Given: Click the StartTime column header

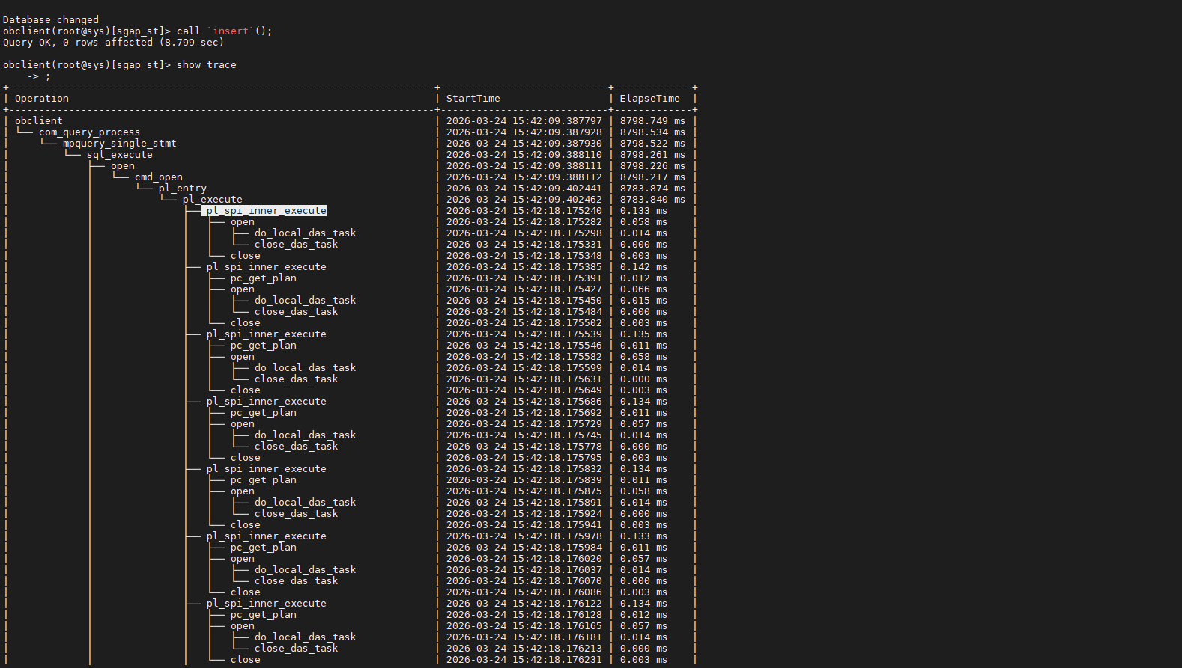Looking at the screenshot, I should 473,99.
